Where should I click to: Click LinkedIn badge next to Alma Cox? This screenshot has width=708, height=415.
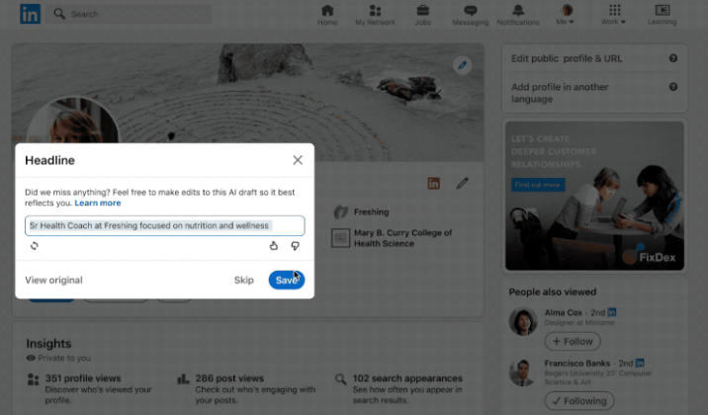click(x=612, y=312)
